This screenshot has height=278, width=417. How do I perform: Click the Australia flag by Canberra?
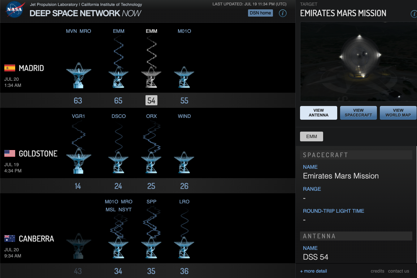[x=10, y=238]
